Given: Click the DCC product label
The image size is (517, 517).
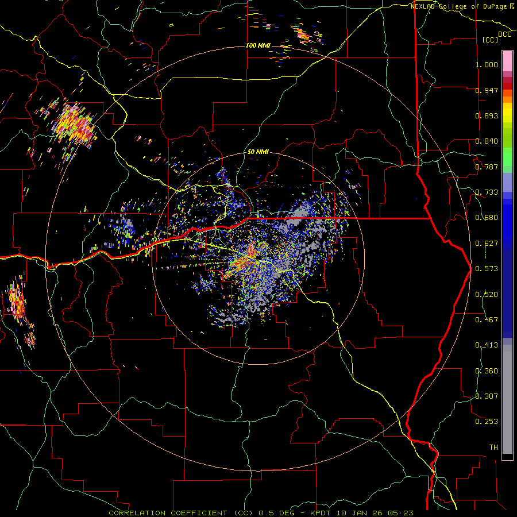Looking at the screenshot, I should point(505,34).
